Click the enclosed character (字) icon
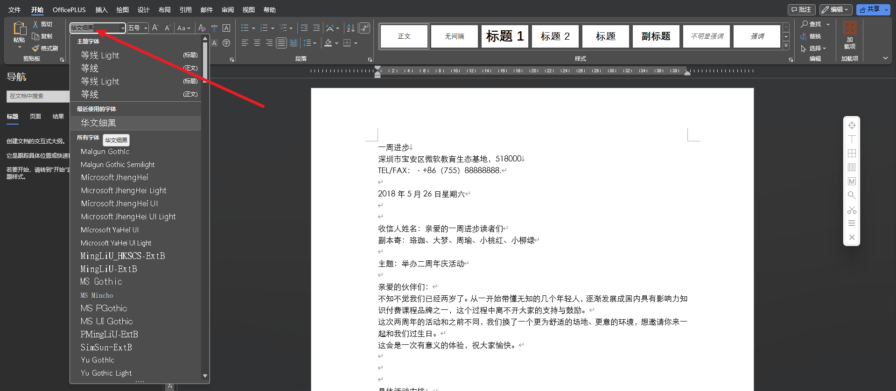896x391 pixels. (226, 43)
